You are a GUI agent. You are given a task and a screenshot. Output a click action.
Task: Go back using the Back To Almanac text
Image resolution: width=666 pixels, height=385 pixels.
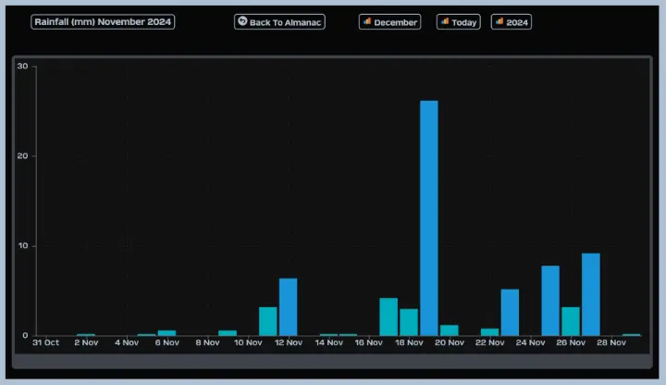point(286,22)
